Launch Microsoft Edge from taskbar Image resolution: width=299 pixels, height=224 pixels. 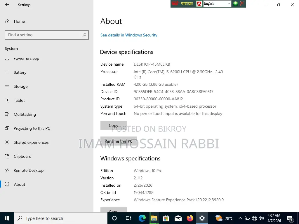click(142, 218)
